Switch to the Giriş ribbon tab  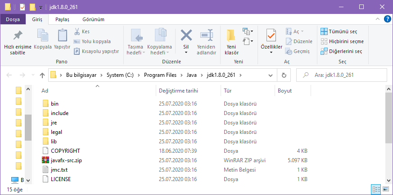(x=37, y=19)
